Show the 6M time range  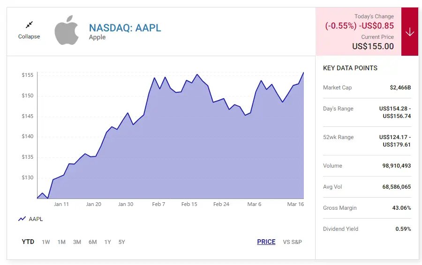92,242
